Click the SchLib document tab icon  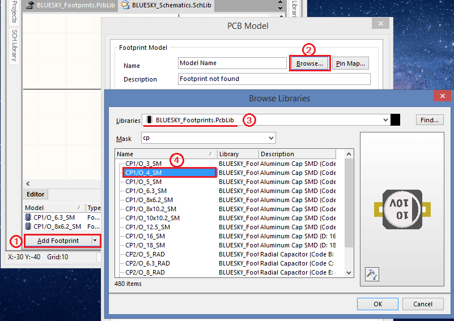pyautogui.click(x=125, y=5)
